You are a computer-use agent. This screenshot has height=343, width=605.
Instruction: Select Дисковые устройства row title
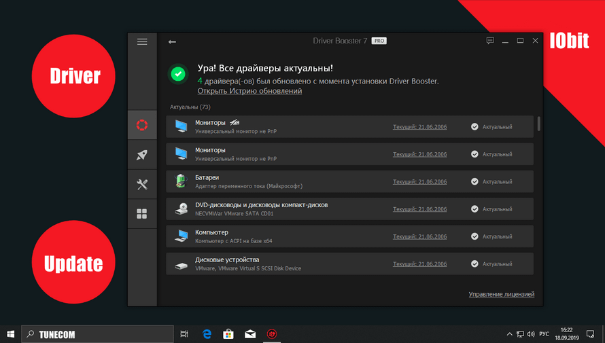(x=227, y=259)
